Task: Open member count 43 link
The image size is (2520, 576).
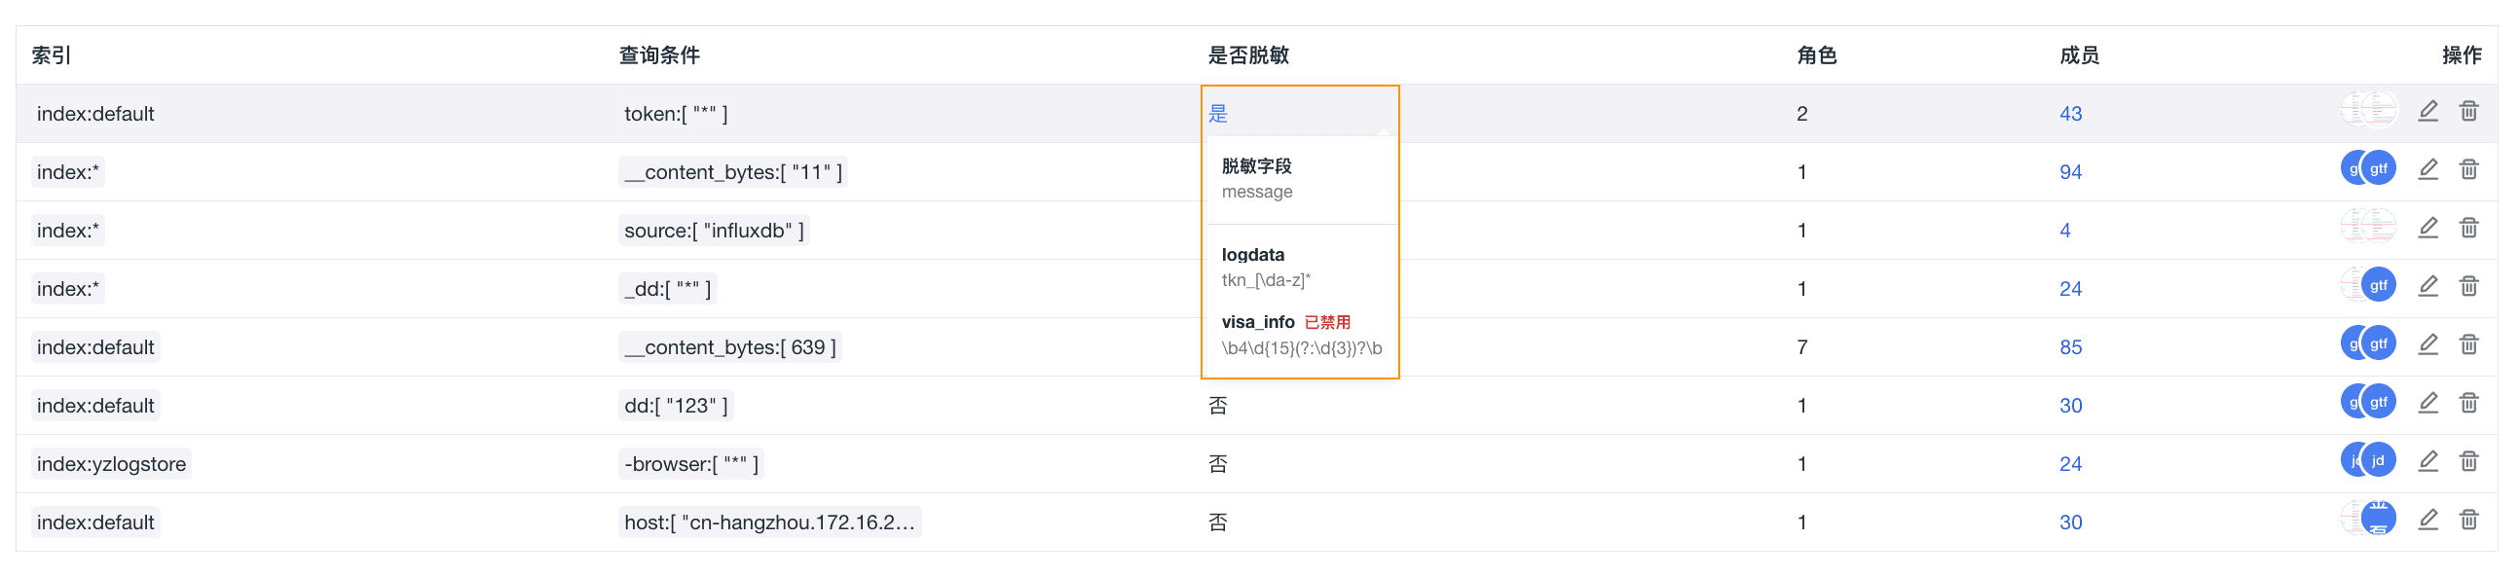Action: pyautogui.click(x=2070, y=114)
